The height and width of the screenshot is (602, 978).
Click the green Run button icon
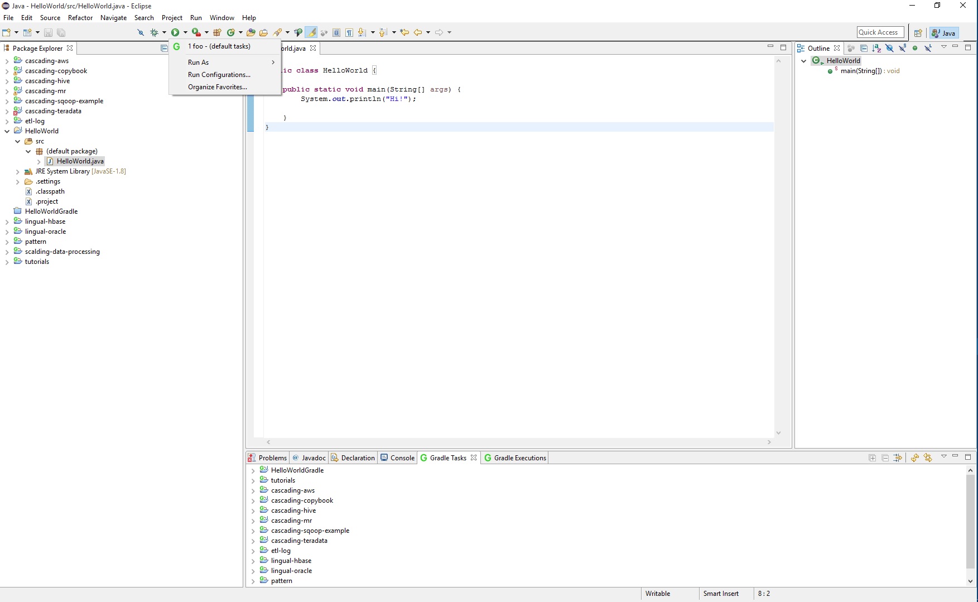pos(175,32)
